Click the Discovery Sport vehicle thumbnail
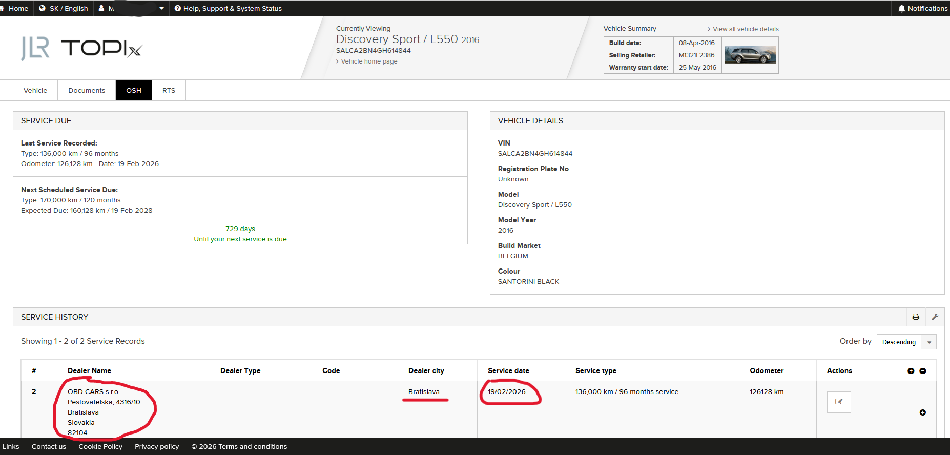 (750, 55)
